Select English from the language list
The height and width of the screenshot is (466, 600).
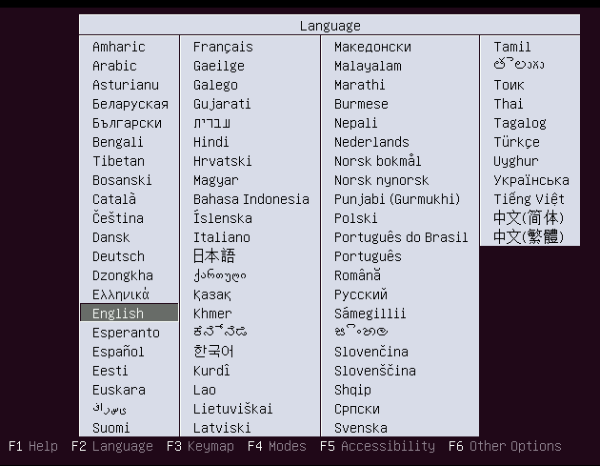tap(129, 313)
